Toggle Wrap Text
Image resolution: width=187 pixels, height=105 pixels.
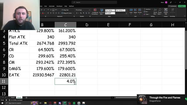coord(65,10)
